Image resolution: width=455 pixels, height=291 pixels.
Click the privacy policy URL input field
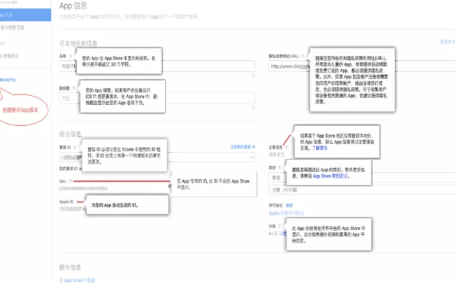click(x=361, y=66)
